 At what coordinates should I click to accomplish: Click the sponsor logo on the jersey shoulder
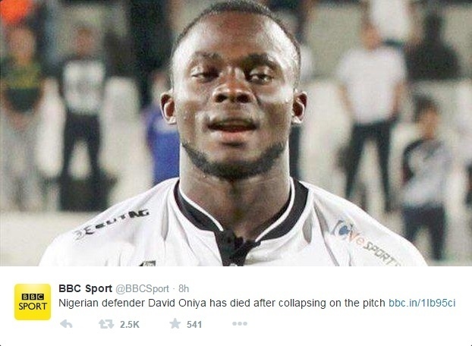pyautogui.click(x=366, y=241)
